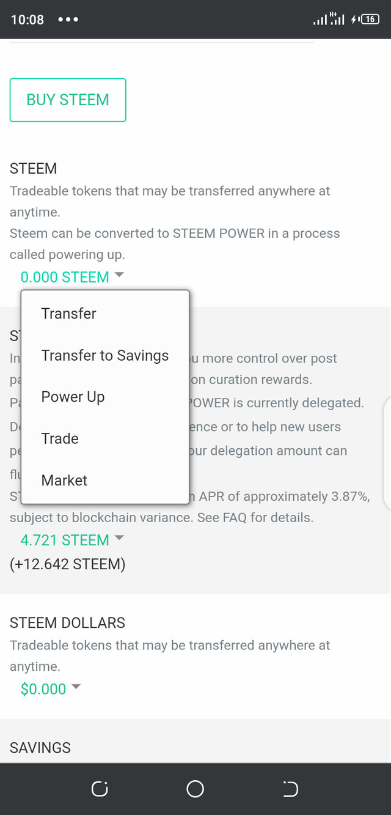This screenshot has width=391, height=815.
Task: Tap the battery indicator in status bar
Action: [x=369, y=20]
